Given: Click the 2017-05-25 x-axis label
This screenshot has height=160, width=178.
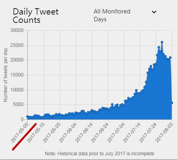Looking at the screenshot, I should click(x=52, y=133).
